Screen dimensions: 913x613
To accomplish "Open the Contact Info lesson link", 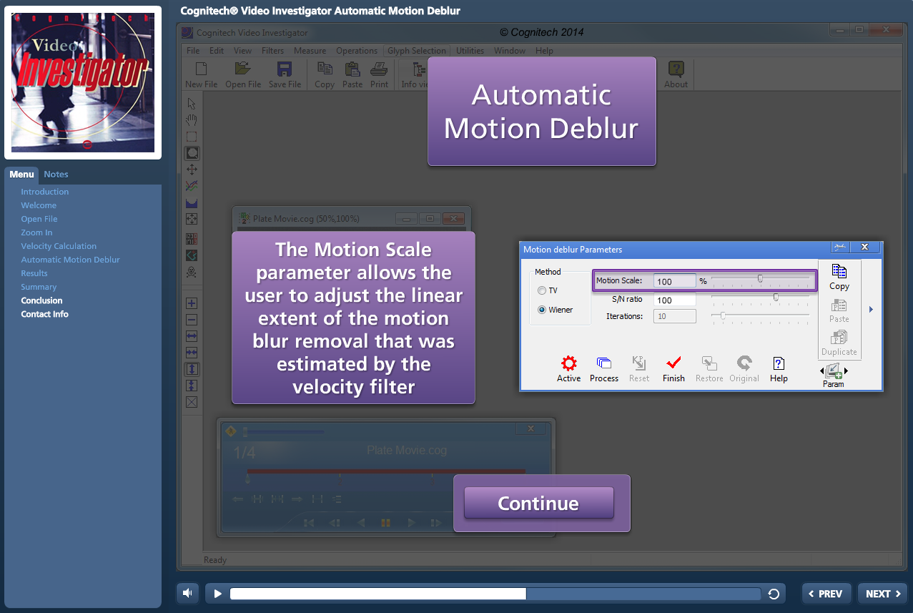I will click(x=44, y=314).
